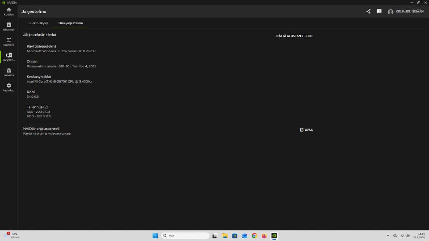Click the Intel Core i5-3570K CPU text

59,81
